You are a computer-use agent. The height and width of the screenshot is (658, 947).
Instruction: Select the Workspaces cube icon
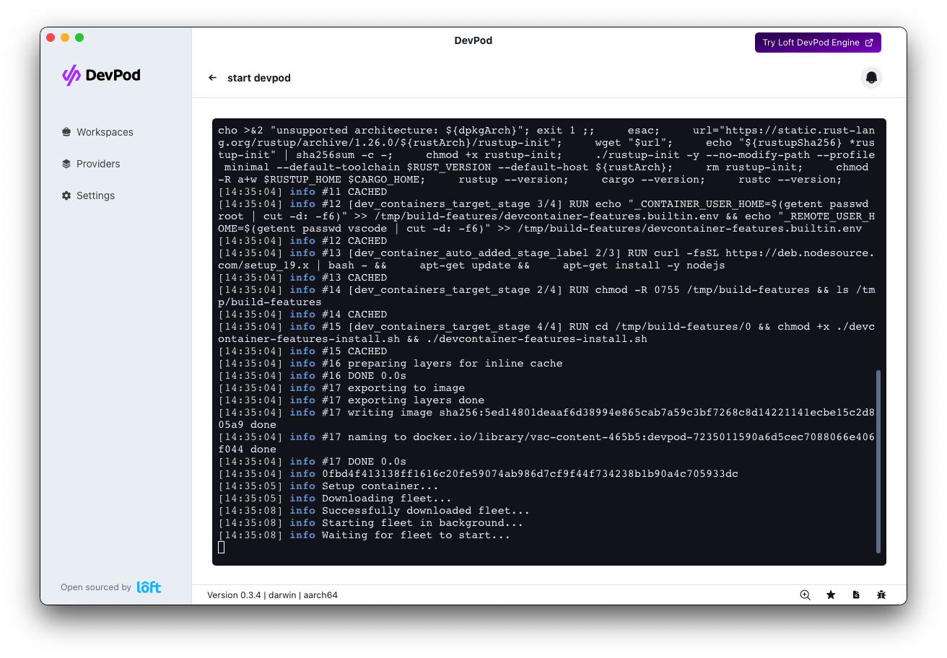[x=65, y=132]
